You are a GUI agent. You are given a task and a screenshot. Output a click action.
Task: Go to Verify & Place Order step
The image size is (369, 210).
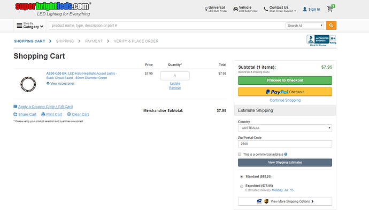point(136,41)
